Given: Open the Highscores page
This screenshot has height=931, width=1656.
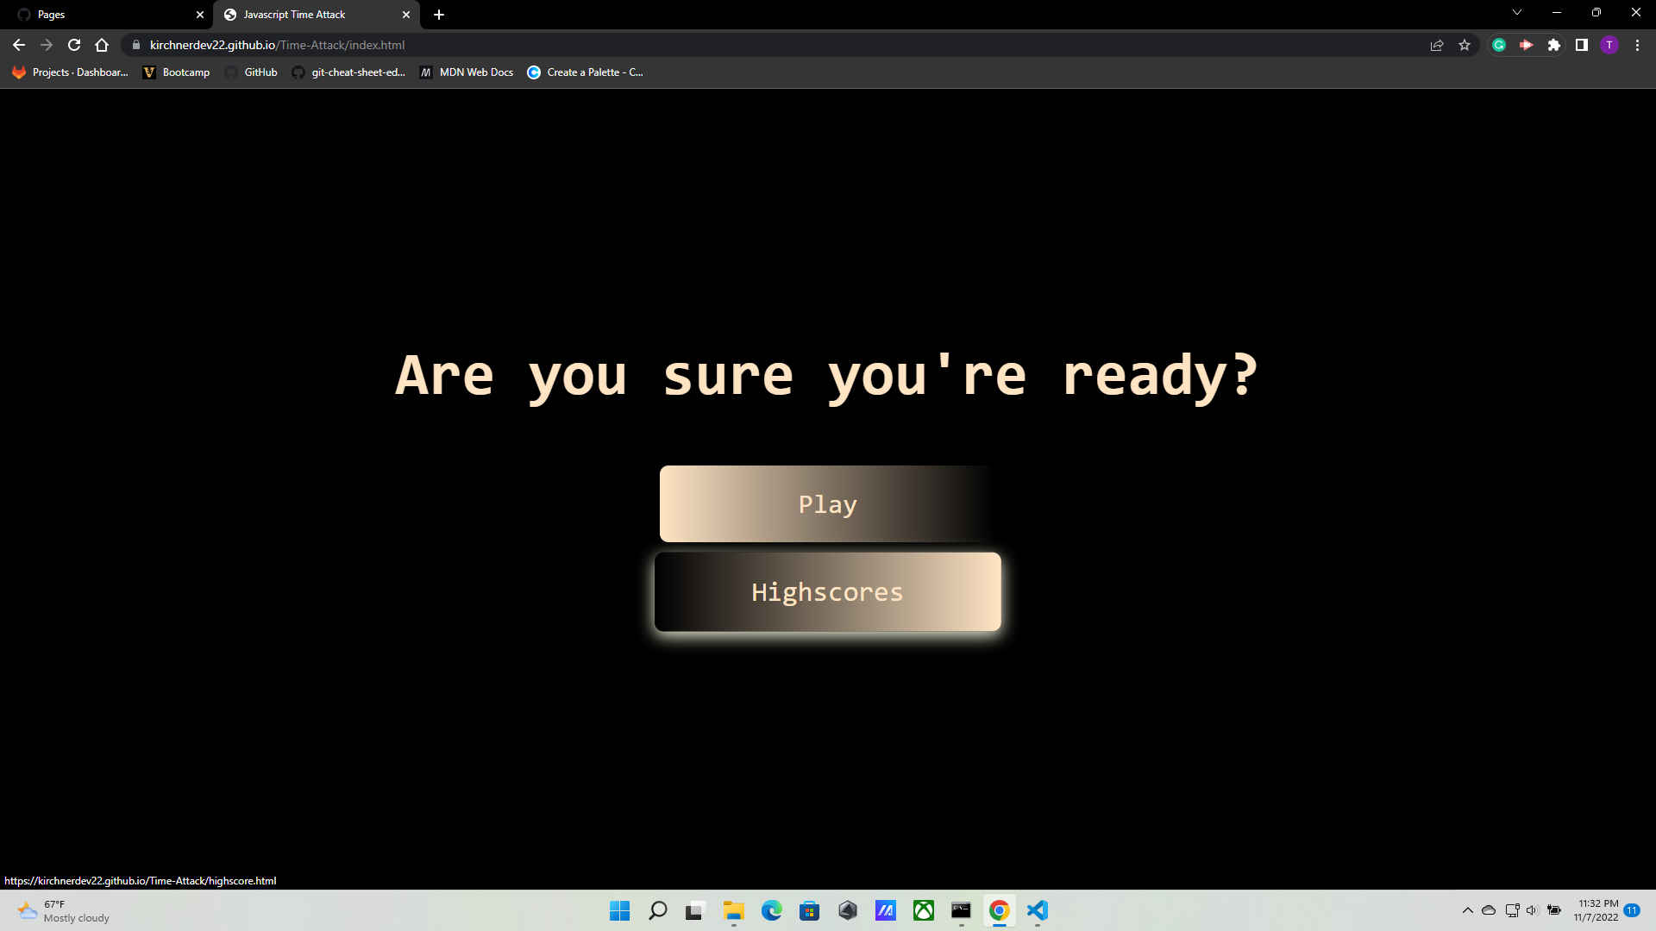Looking at the screenshot, I should [827, 592].
